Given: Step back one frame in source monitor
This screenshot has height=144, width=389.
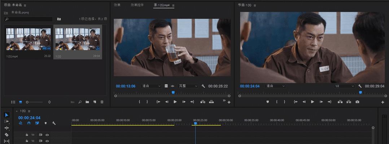Looking at the screenshot, I should [x=167, y=102].
